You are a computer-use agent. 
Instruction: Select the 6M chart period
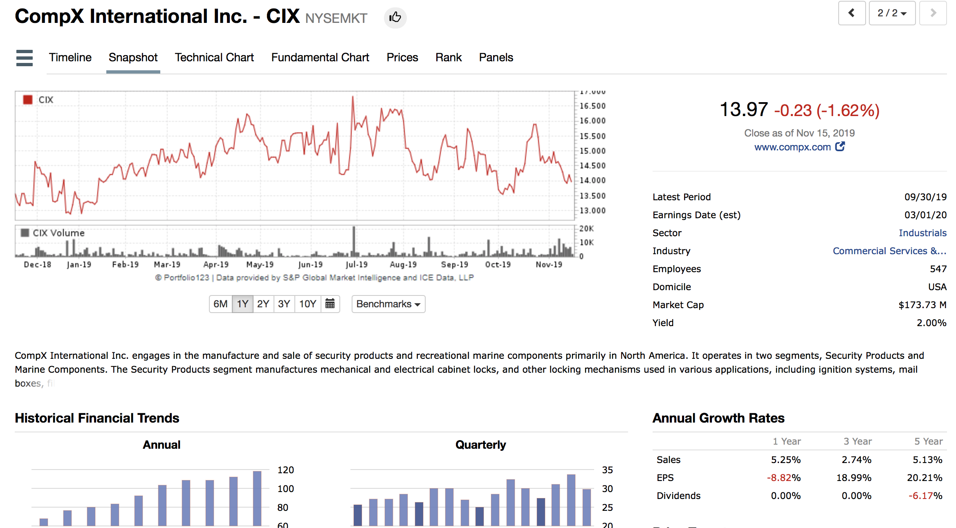click(x=220, y=304)
